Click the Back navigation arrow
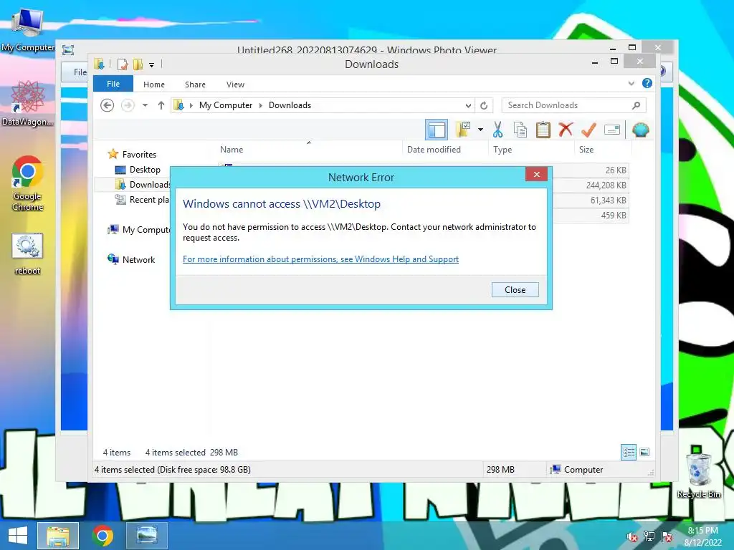The width and height of the screenshot is (734, 550). [108, 105]
